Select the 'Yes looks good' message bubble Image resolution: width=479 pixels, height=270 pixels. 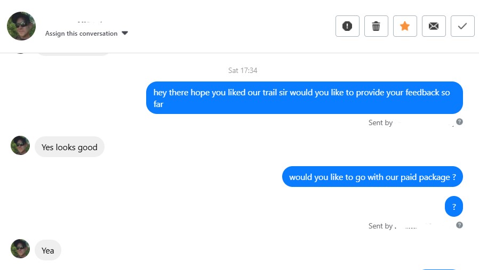pyautogui.click(x=69, y=147)
